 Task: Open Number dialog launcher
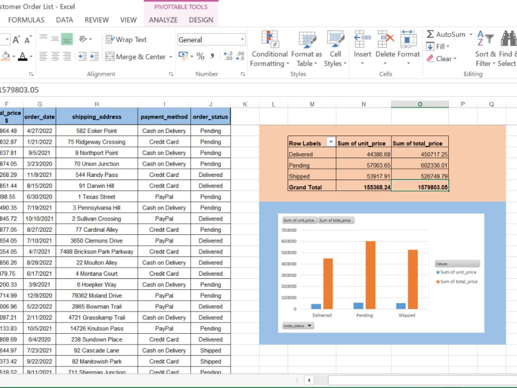coord(242,74)
